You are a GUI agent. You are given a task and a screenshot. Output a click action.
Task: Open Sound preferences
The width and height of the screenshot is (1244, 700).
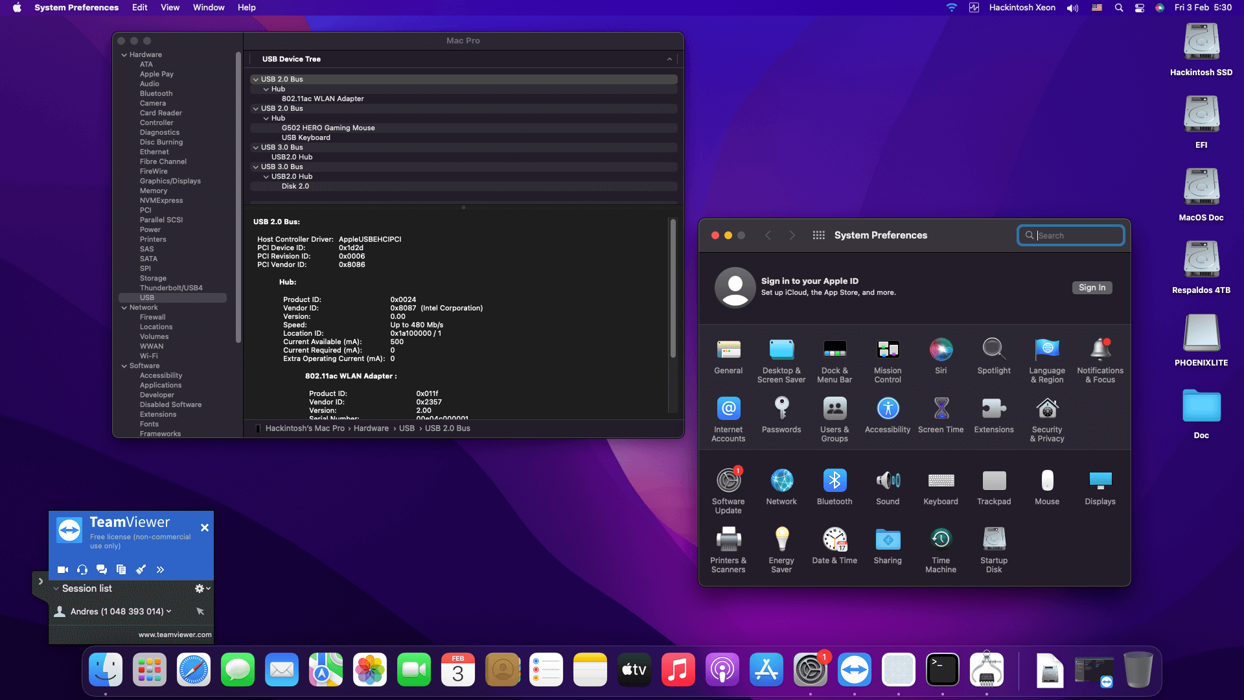888,487
